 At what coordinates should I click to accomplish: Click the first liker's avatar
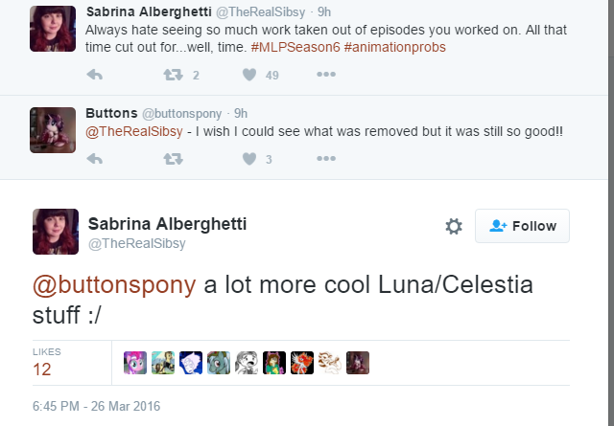135,363
